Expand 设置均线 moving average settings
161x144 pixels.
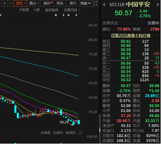pos(71,10)
